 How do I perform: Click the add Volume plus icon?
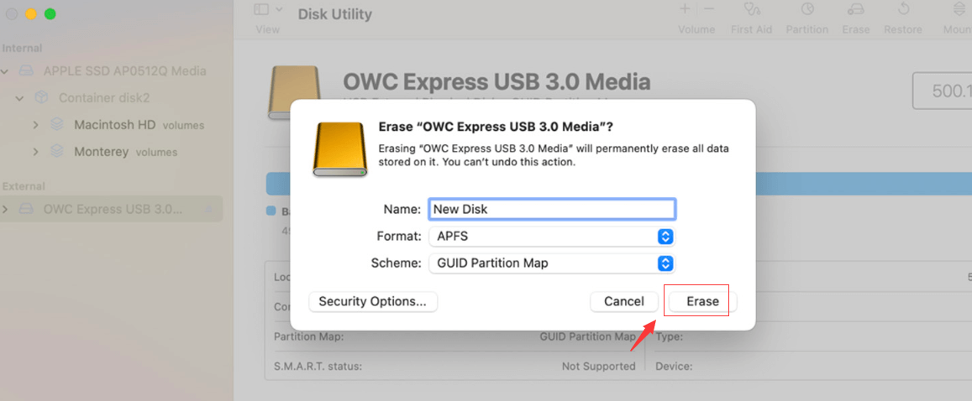[x=685, y=9]
